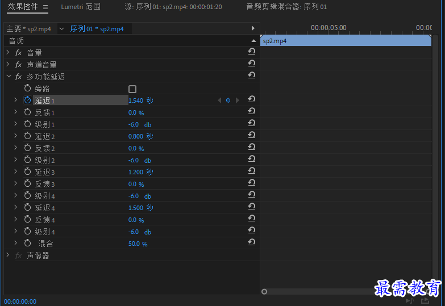
Task: Toggle animation stopwatch for 级别1
Action: tap(27, 124)
